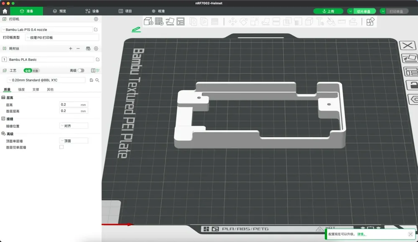
Task: Open the process parameter list icon
Action: [93, 71]
